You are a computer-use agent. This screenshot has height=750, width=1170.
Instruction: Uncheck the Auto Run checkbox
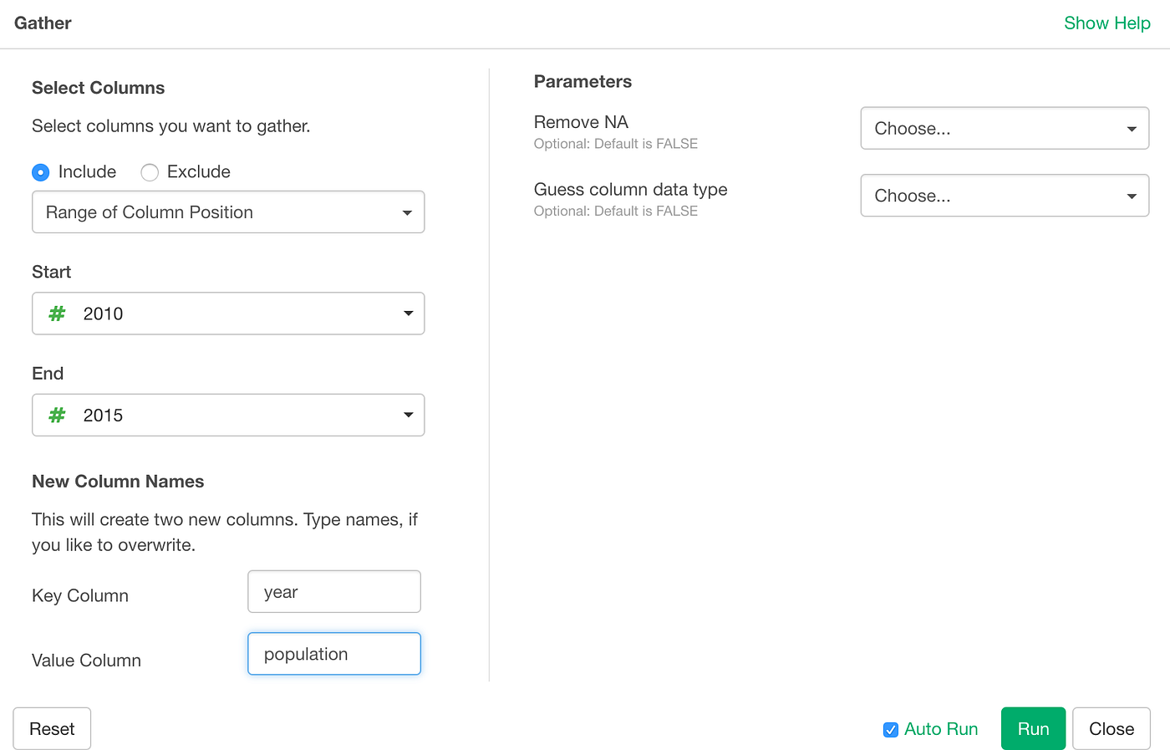click(890, 728)
